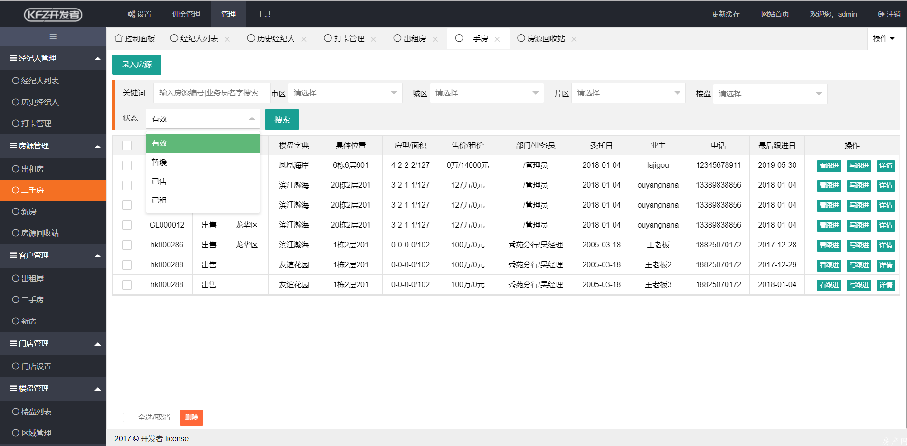Viewport: 907px width, 446px height.
Task: Check the GL000012 row checkbox
Action: pos(127,225)
